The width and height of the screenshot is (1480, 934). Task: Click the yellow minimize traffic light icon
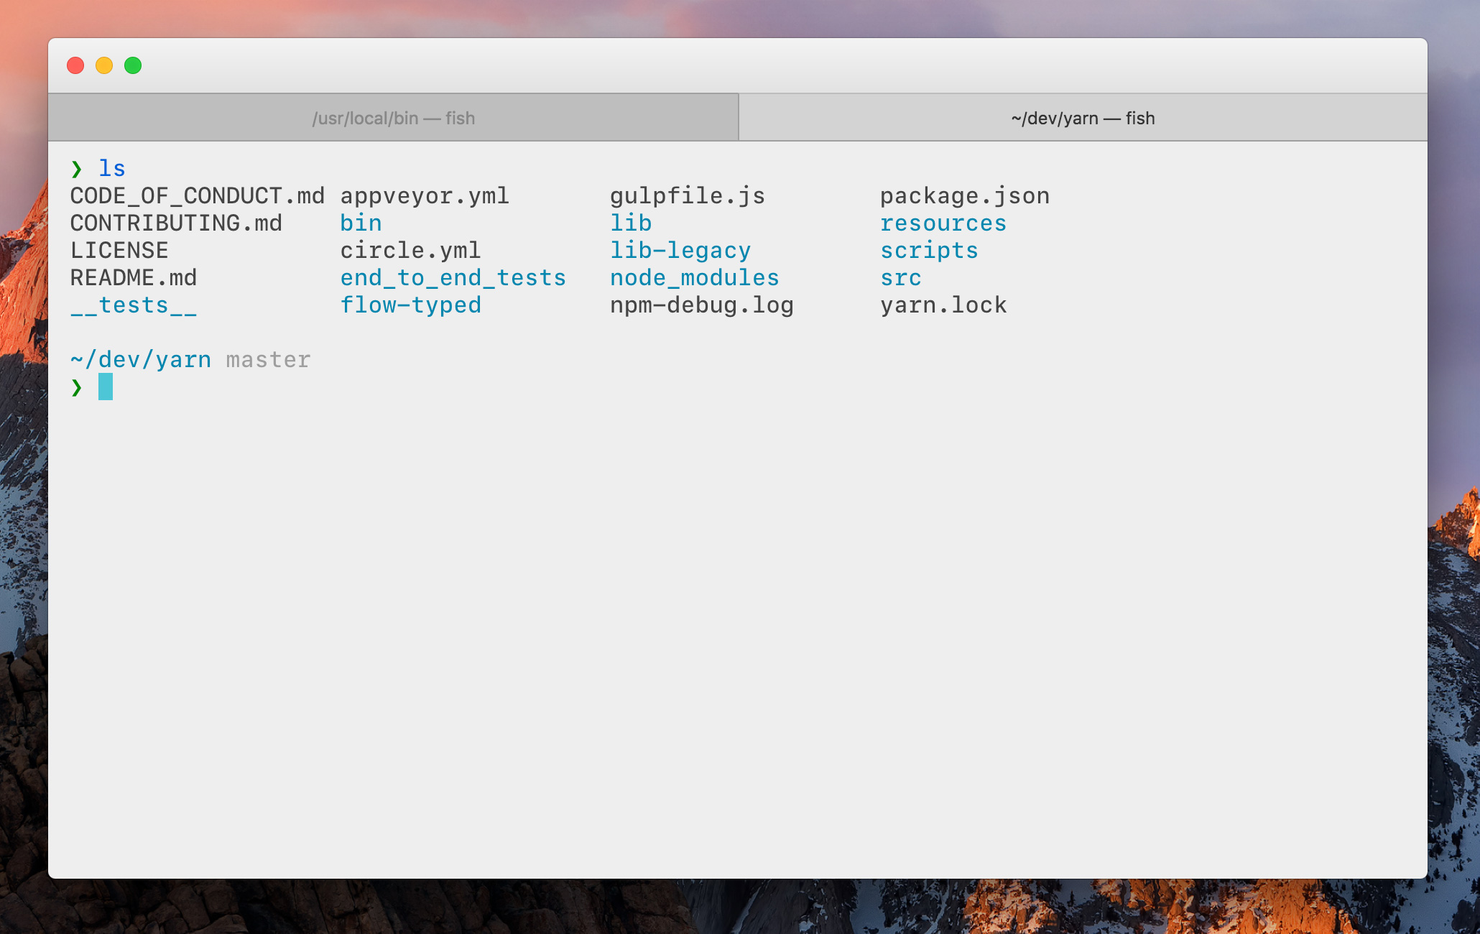[103, 65]
